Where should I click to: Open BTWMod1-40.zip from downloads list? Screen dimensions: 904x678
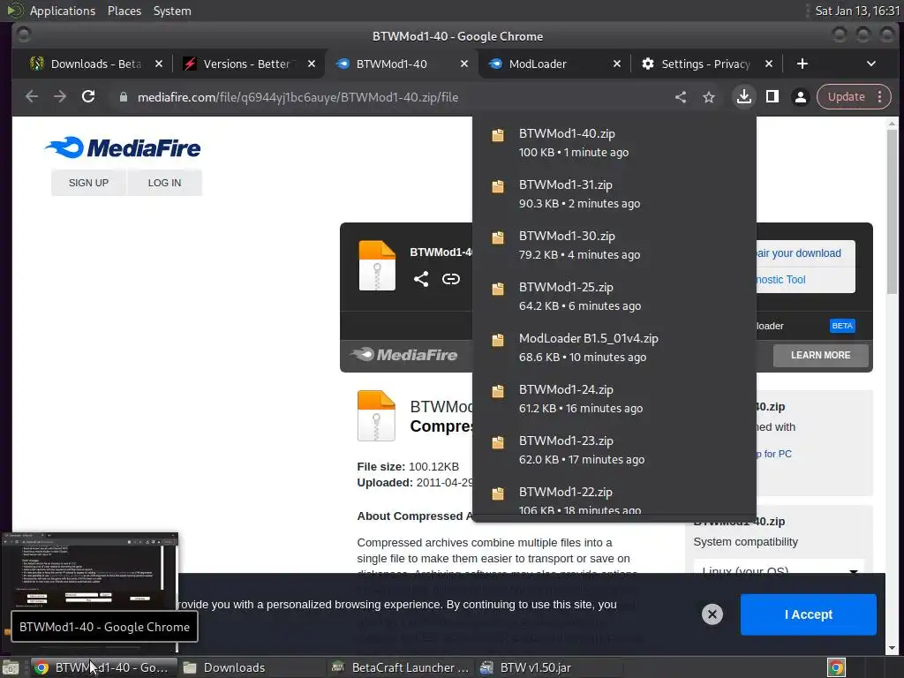(614, 142)
